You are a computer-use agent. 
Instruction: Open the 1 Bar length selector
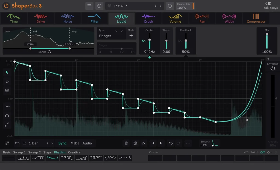coord(33,143)
